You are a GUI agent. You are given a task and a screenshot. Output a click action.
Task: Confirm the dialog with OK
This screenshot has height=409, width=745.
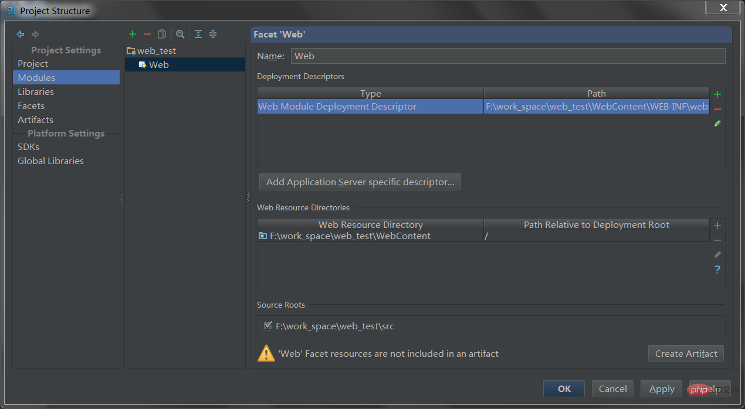564,388
